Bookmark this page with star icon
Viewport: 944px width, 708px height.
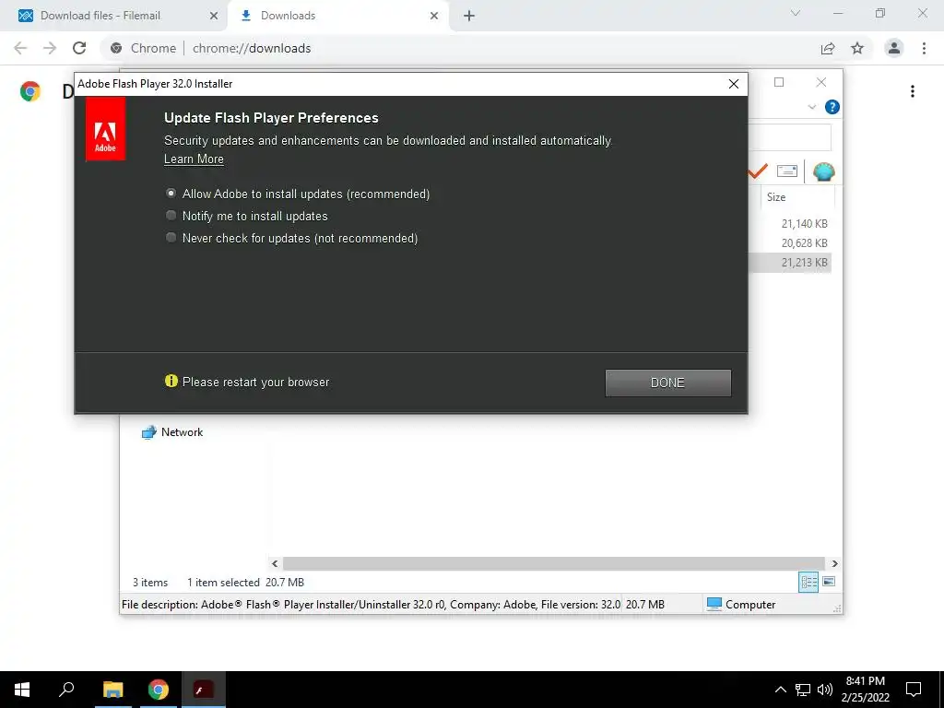[x=857, y=48]
